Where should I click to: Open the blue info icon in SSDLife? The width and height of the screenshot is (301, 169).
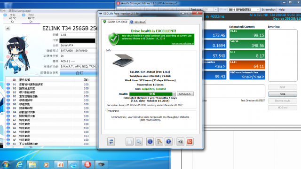point(150,142)
